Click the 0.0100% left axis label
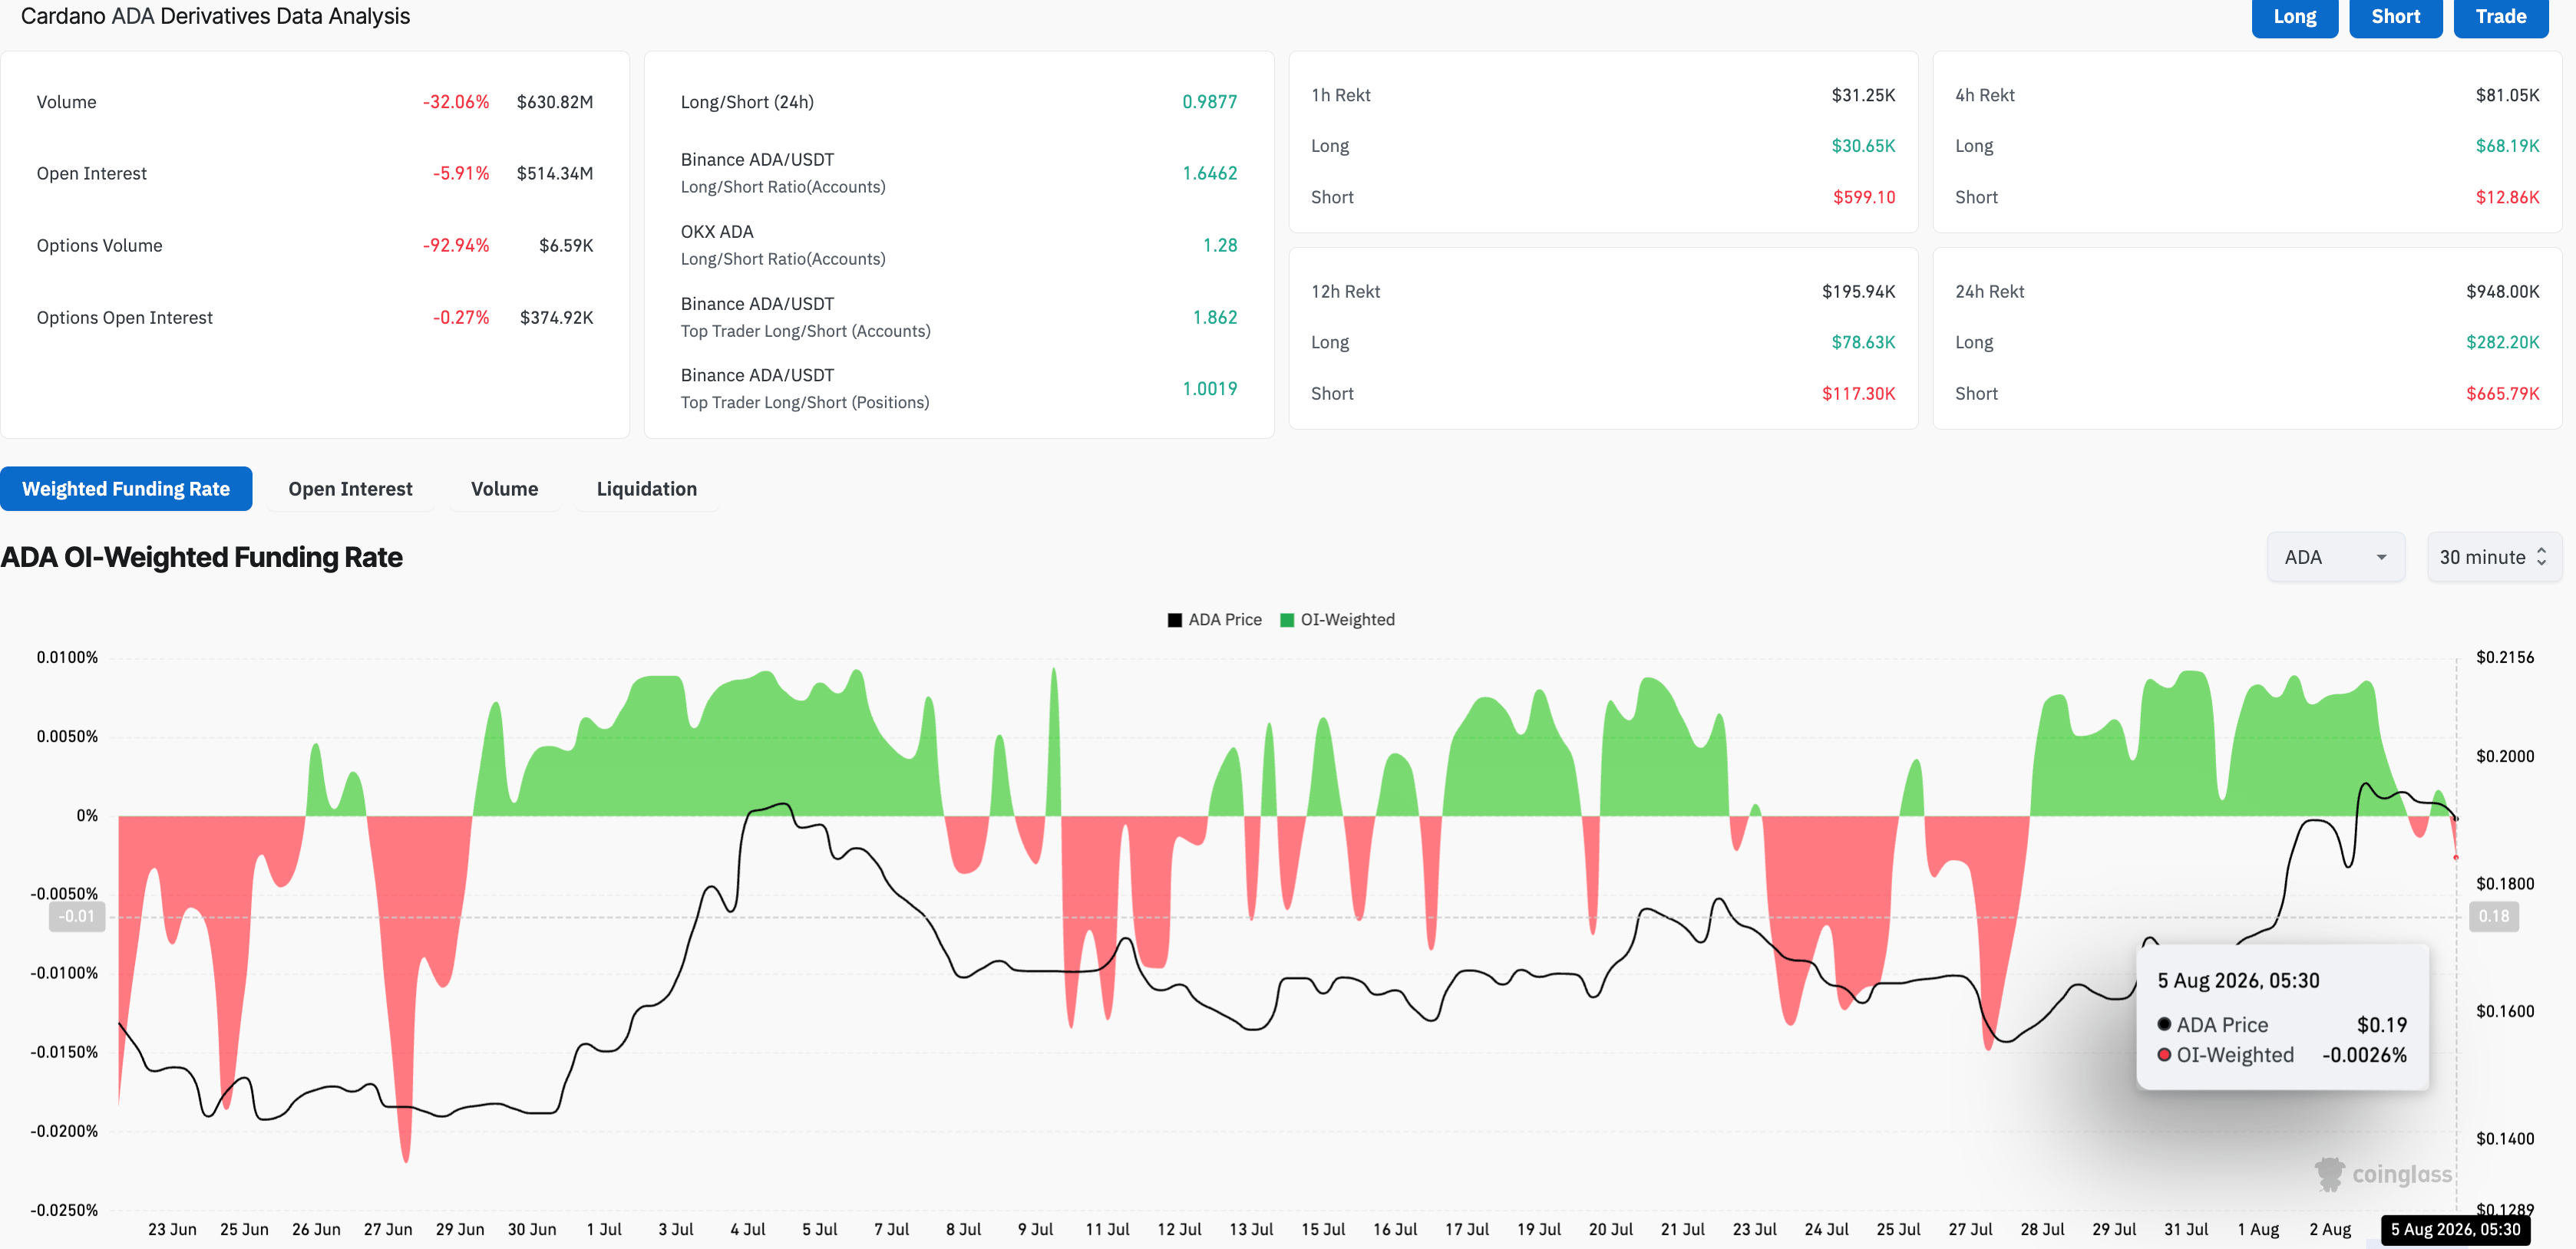Image resolution: width=2576 pixels, height=1249 pixels. click(67, 657)
